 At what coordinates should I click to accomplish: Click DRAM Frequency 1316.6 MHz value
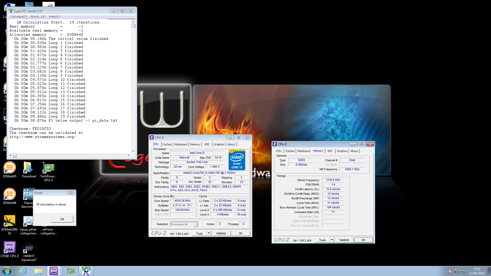point(333,180)
